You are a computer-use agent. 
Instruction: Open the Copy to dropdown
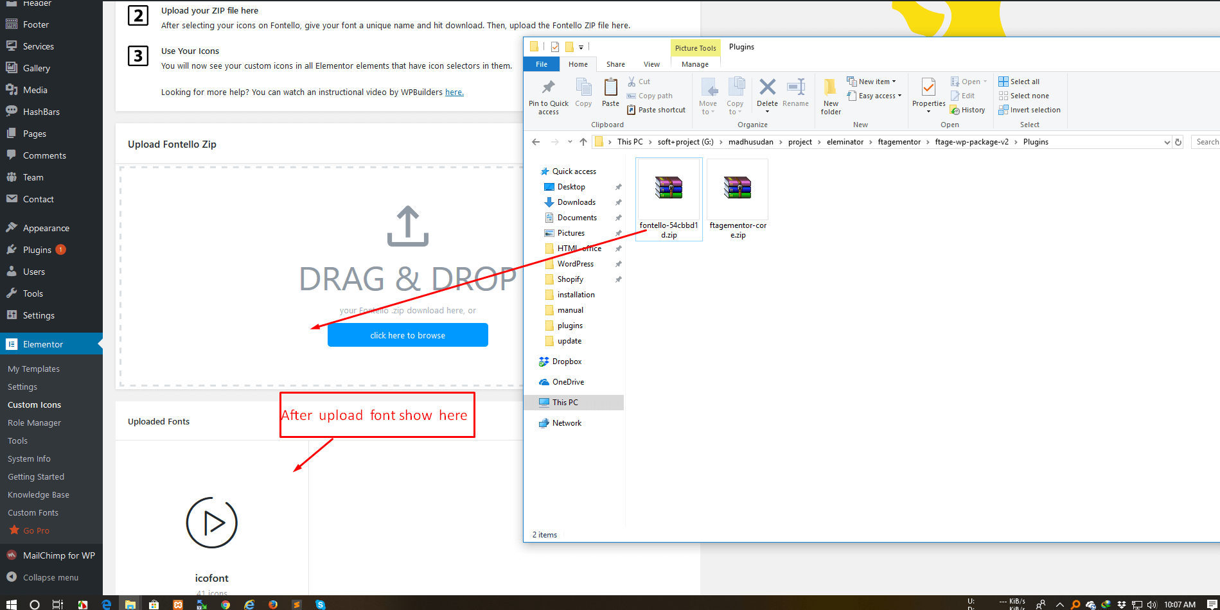click(735, 108)
